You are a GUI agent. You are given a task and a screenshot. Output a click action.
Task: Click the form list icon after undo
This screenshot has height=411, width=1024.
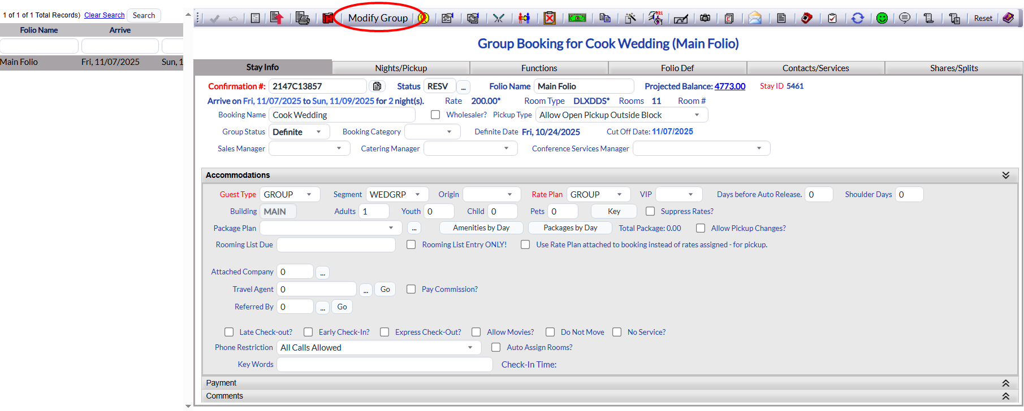click(256, 18)
